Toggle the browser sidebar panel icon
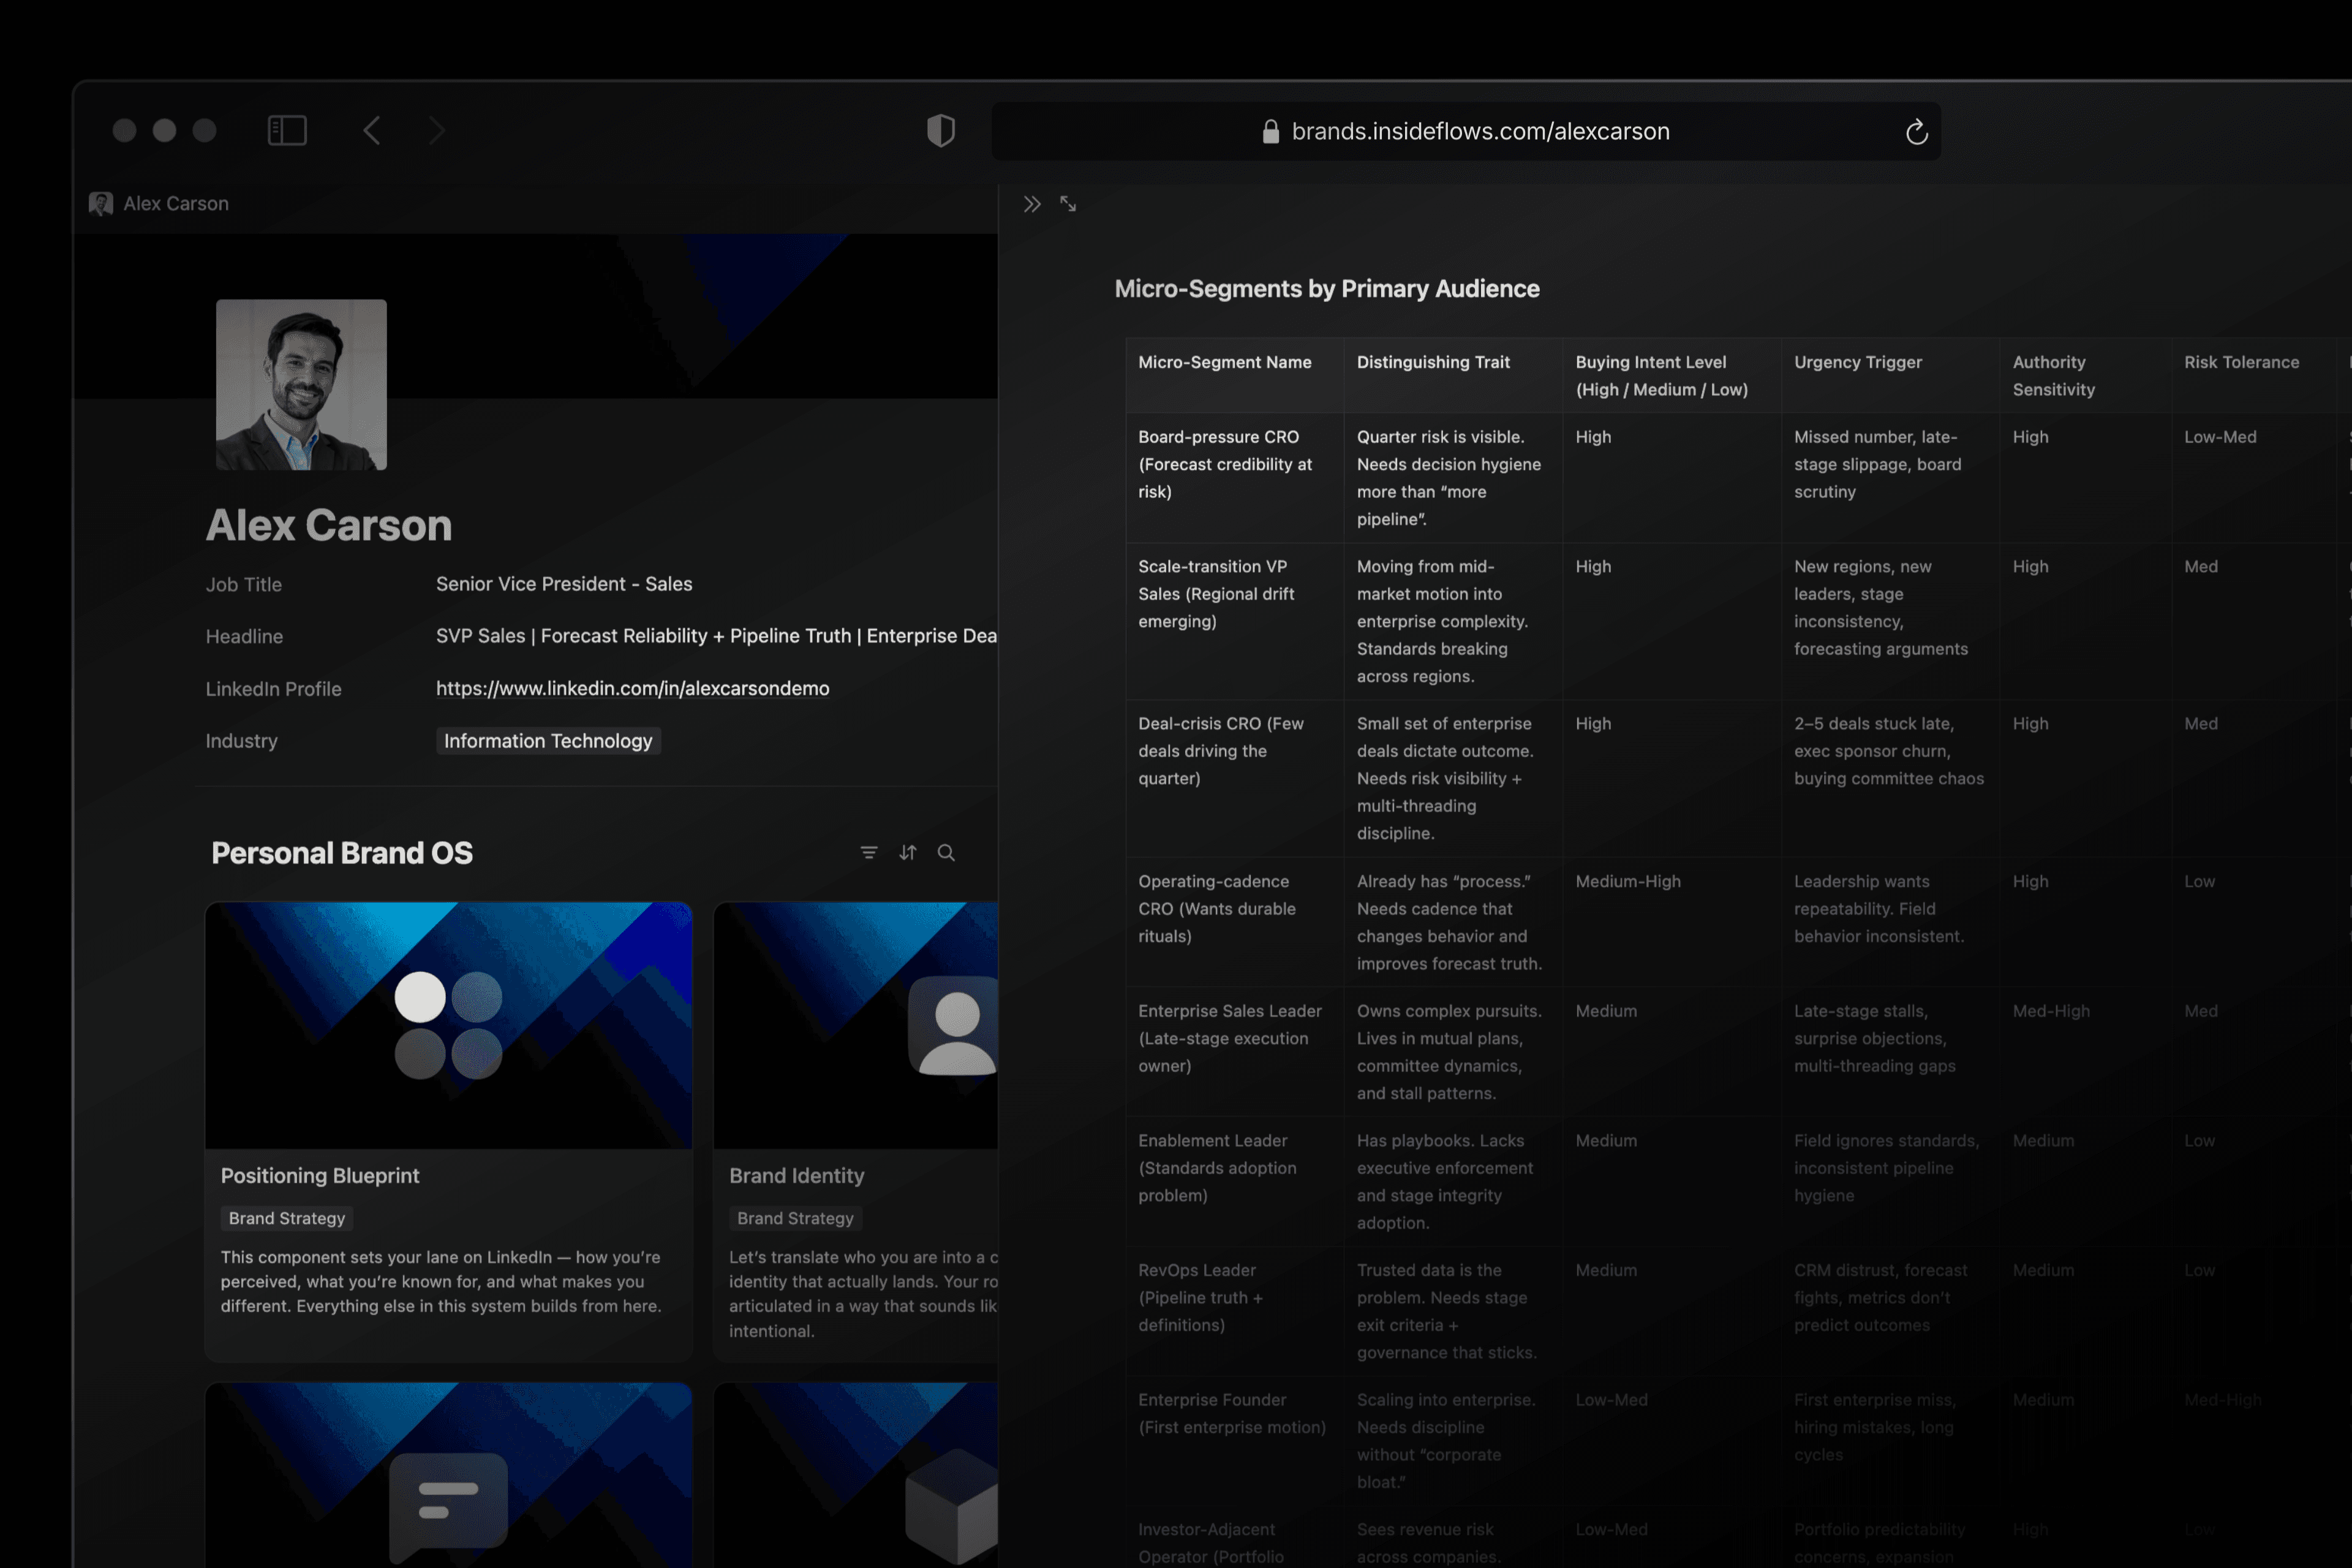Image resolution: width=2352 pixels, height=1568 pixels. (x=287, y=130)
